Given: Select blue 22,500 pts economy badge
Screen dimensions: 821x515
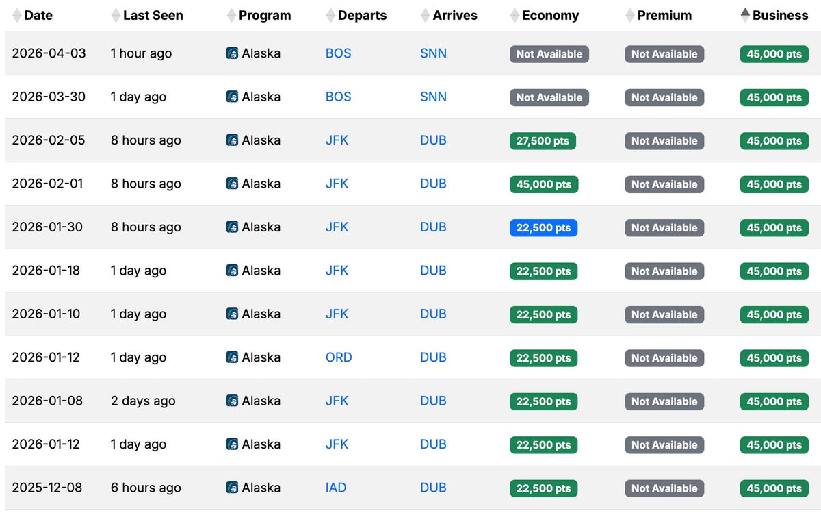Looking at the screenshot, I should point(543,228).
